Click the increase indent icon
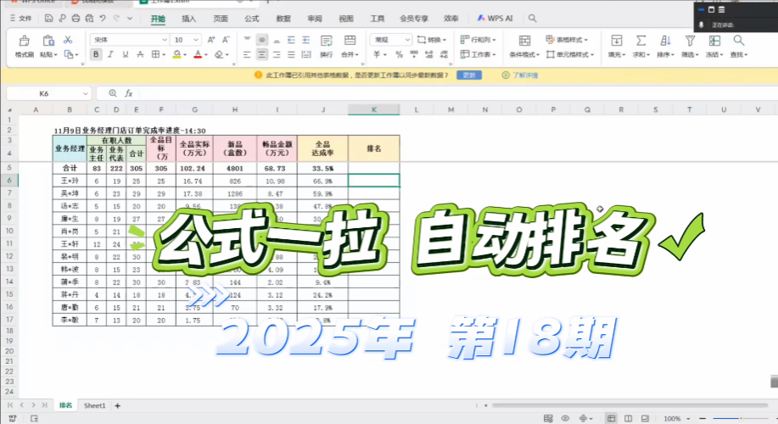Image resolution: width=778 pixels, height=424 pixels. 306,40
